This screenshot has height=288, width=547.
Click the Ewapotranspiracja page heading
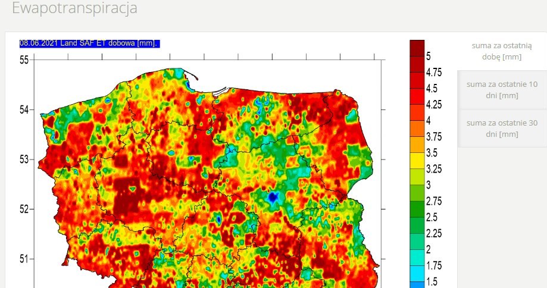click(74, 8)
